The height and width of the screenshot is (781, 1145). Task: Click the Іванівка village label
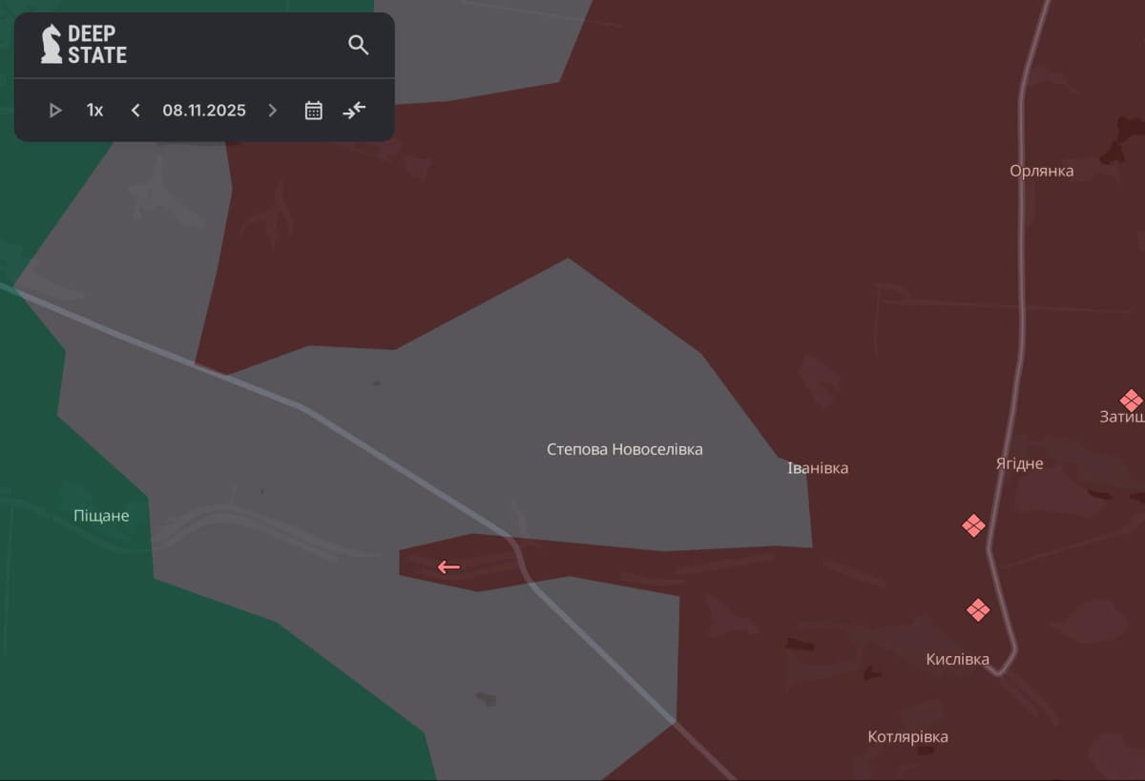click(x=817, y=468)
